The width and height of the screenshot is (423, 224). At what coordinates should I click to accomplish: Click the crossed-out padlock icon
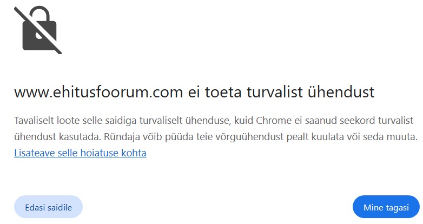(x=38, y=31)
